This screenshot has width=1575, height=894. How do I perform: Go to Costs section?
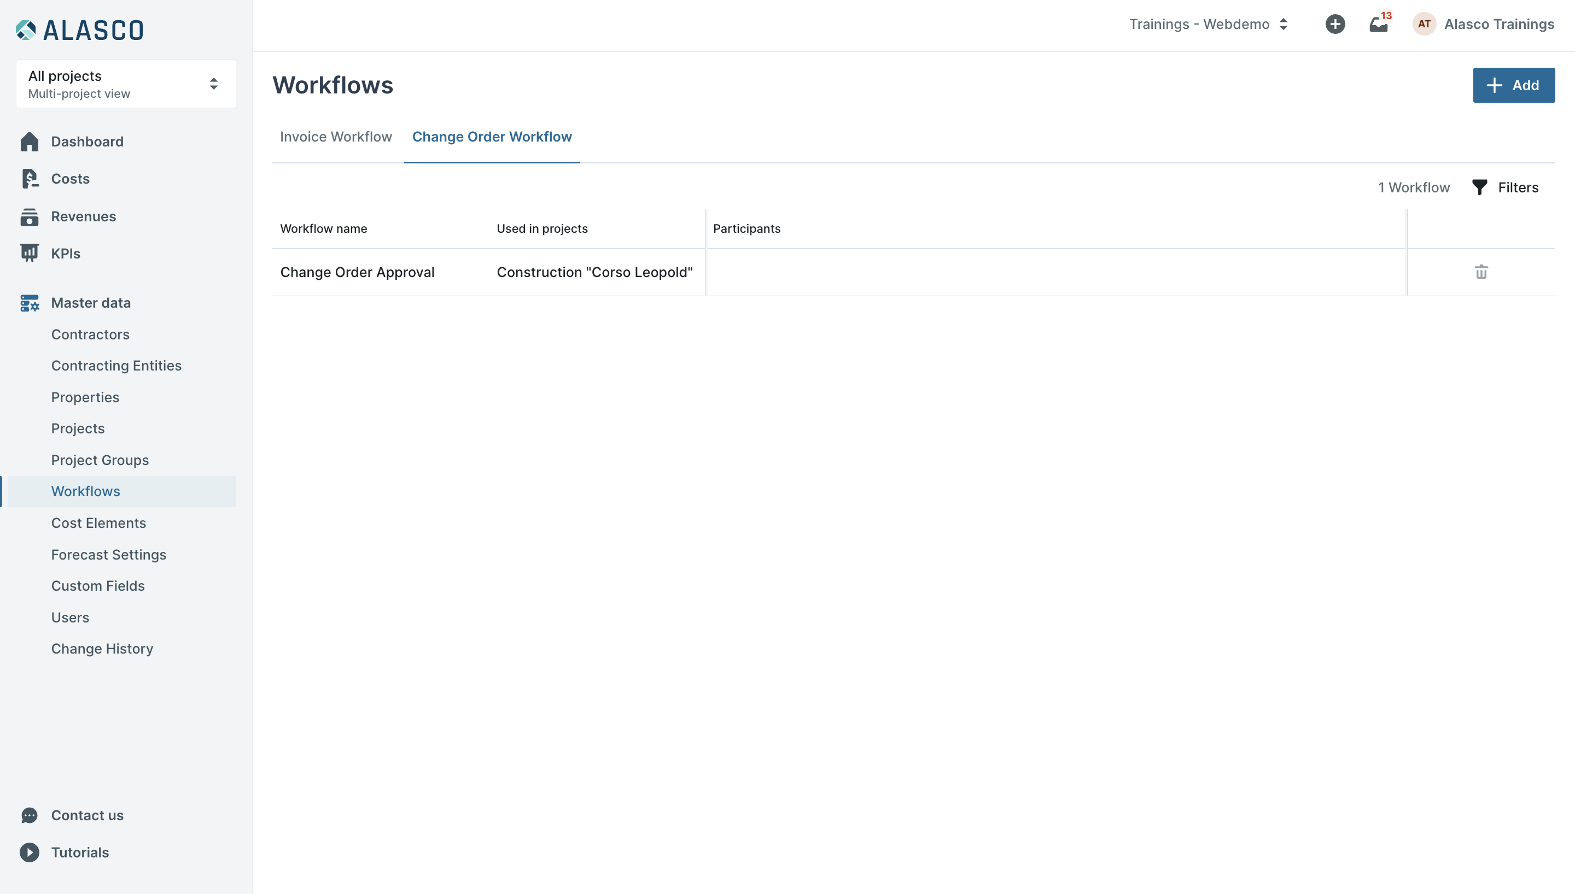(x=70, y=179)
